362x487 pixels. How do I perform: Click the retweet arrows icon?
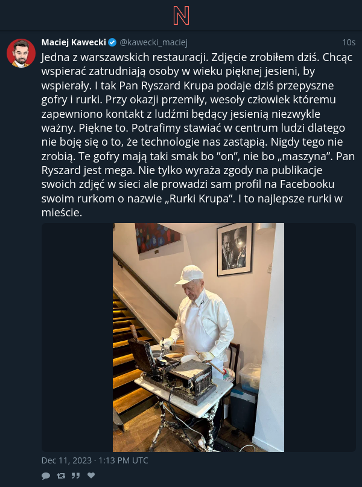coord(61,476)
